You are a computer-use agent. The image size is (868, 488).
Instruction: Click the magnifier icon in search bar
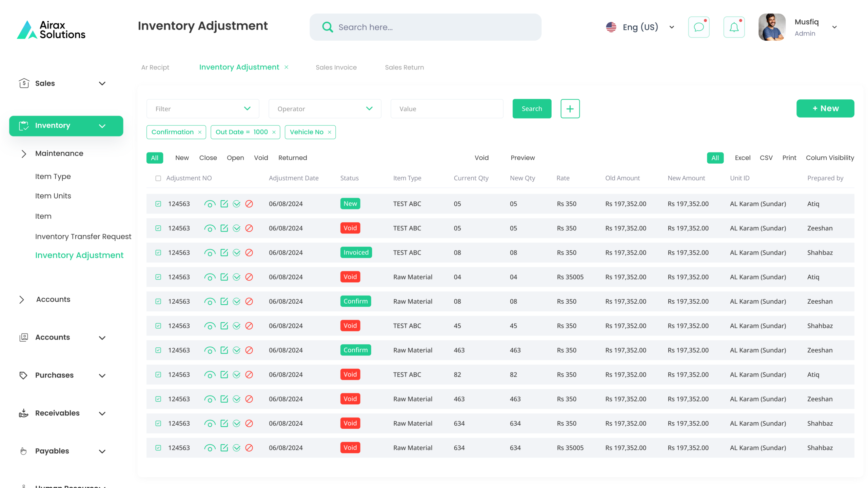[328, 27]
